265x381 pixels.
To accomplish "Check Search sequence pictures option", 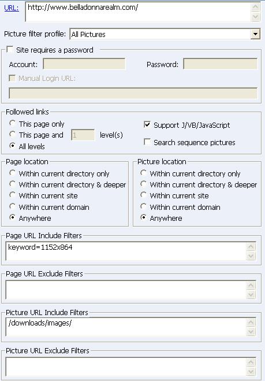I will tap(147, 142).
